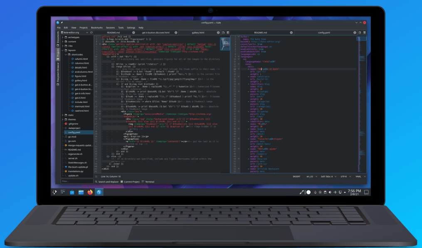This screenshot has width=422, height=248.
Task: Collapse the layouts folder
Action: point(63,50)
